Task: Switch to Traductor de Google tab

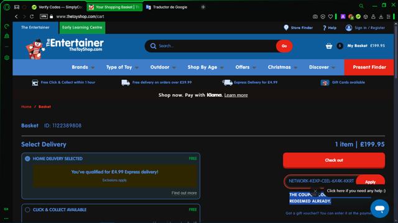Action: pos(170,7)
